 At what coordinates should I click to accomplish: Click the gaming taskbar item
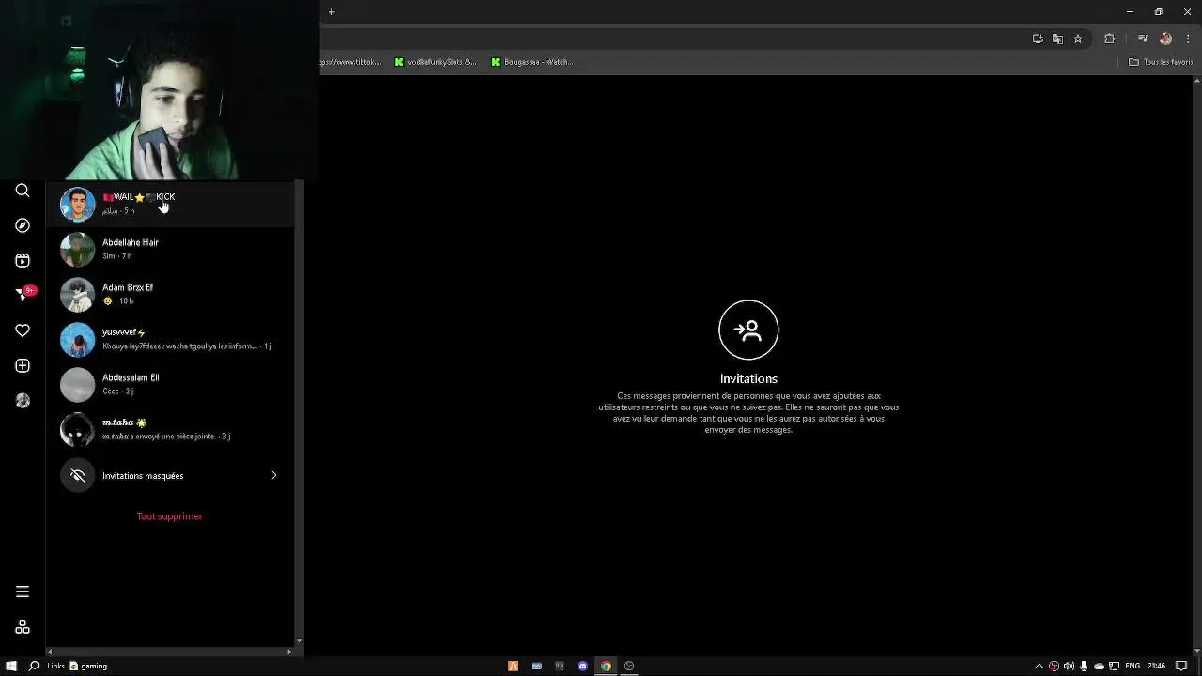coord(88,666)
